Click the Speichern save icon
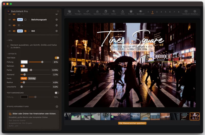Screen dimensions: 205x135 coord(97,11)
